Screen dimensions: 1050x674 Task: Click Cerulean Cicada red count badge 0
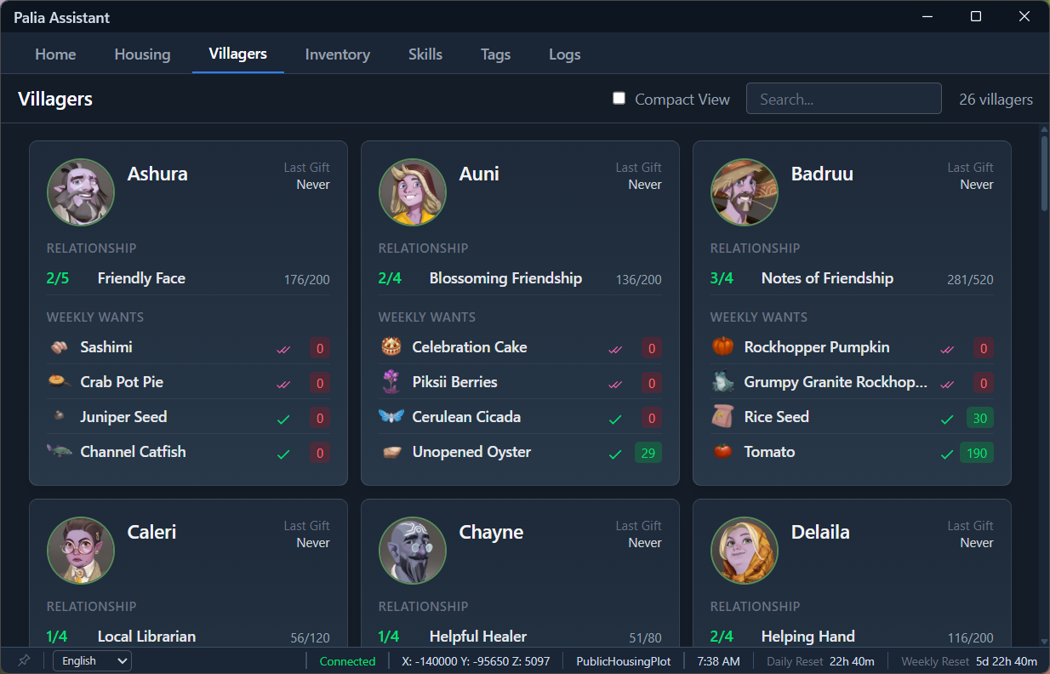(x=652, y=418)
